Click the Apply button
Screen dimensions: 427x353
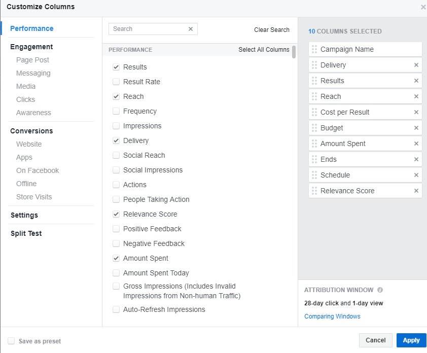pos(411,340)
